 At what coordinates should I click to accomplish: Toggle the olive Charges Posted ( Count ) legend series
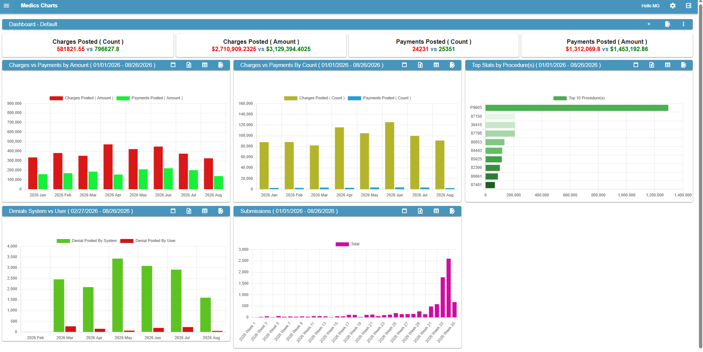pos(314,98)
